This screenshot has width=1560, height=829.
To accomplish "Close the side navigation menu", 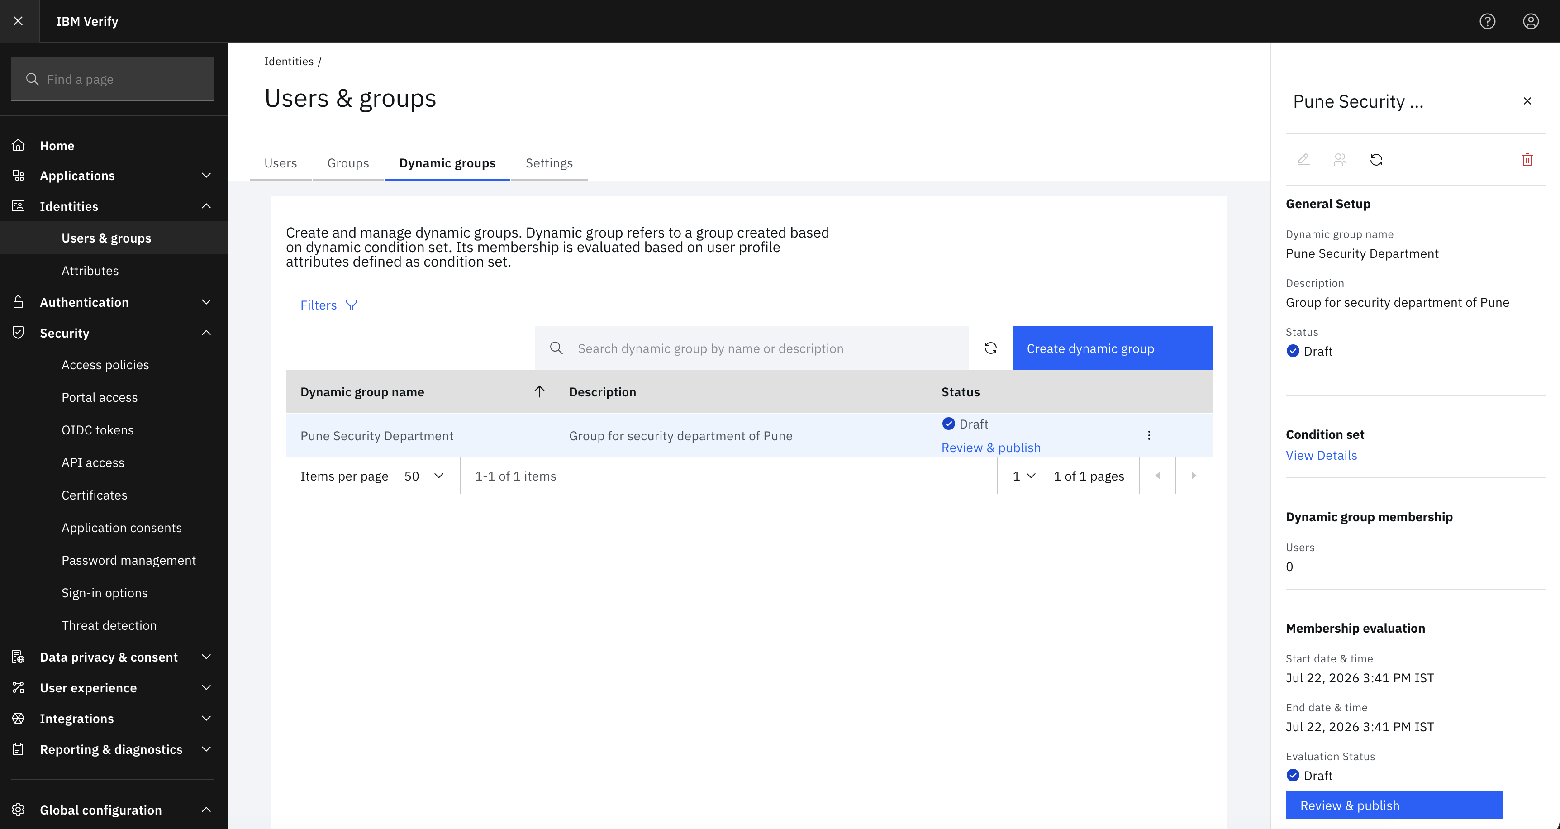I will coord(18,21).
